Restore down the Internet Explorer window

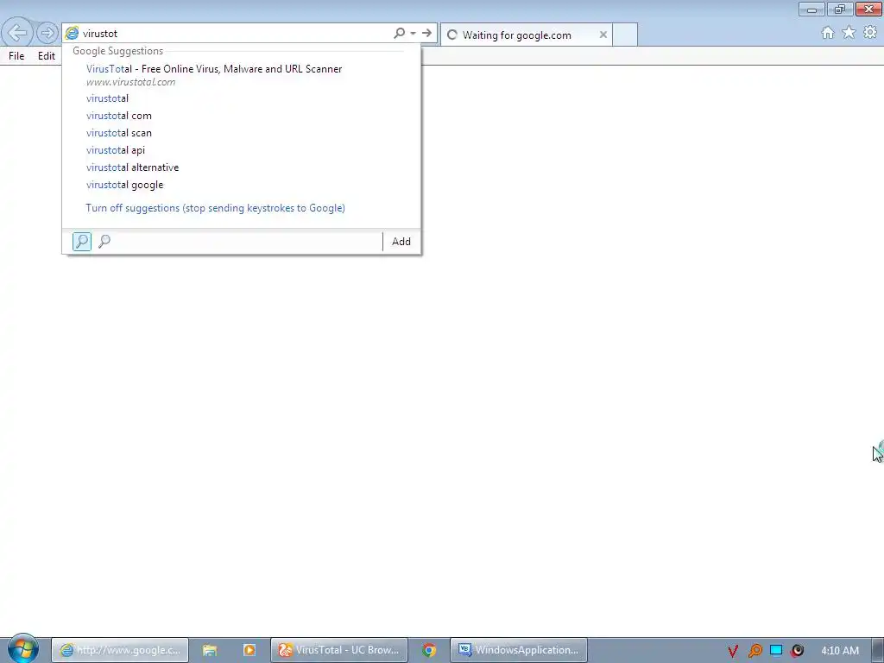pyautogui.click(x=840, y=9)
